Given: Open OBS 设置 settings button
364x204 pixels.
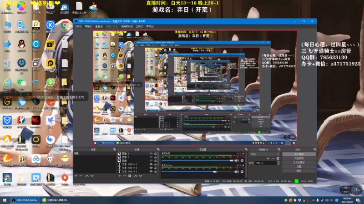Looking at the screenshot, I should tap(299, 167).
